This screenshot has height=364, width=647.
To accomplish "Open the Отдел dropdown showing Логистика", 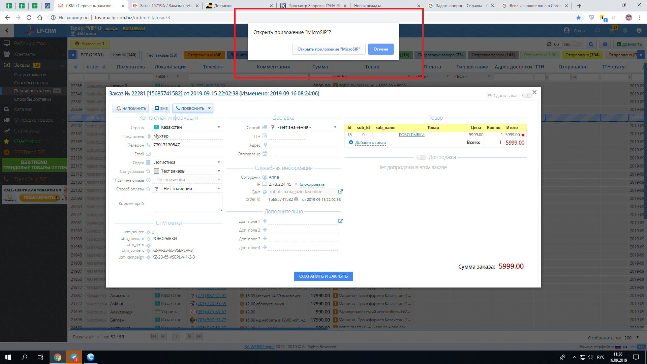I will pos(188,162).
